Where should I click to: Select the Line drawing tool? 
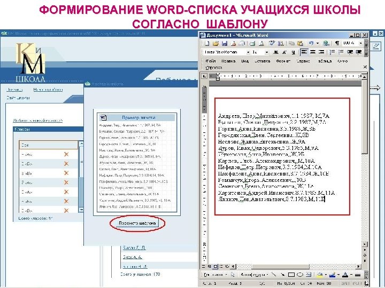coord(274,275)
